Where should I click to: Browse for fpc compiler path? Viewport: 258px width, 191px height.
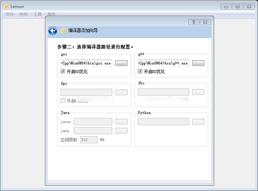[121, 92]
